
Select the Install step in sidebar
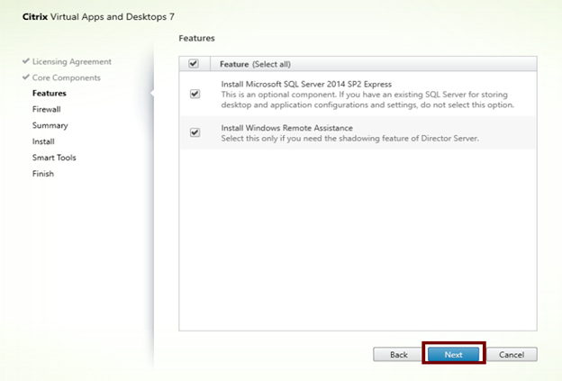43,141
